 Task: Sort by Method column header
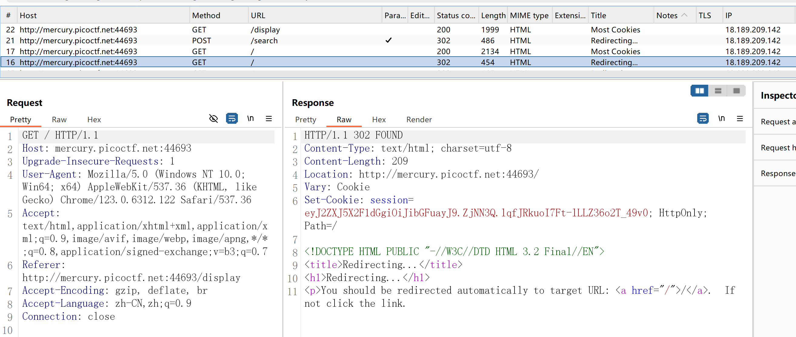(218, 15)
